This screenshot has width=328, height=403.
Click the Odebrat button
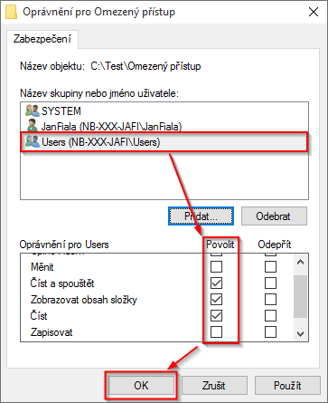pyautogui.click(x=274, y=216)
